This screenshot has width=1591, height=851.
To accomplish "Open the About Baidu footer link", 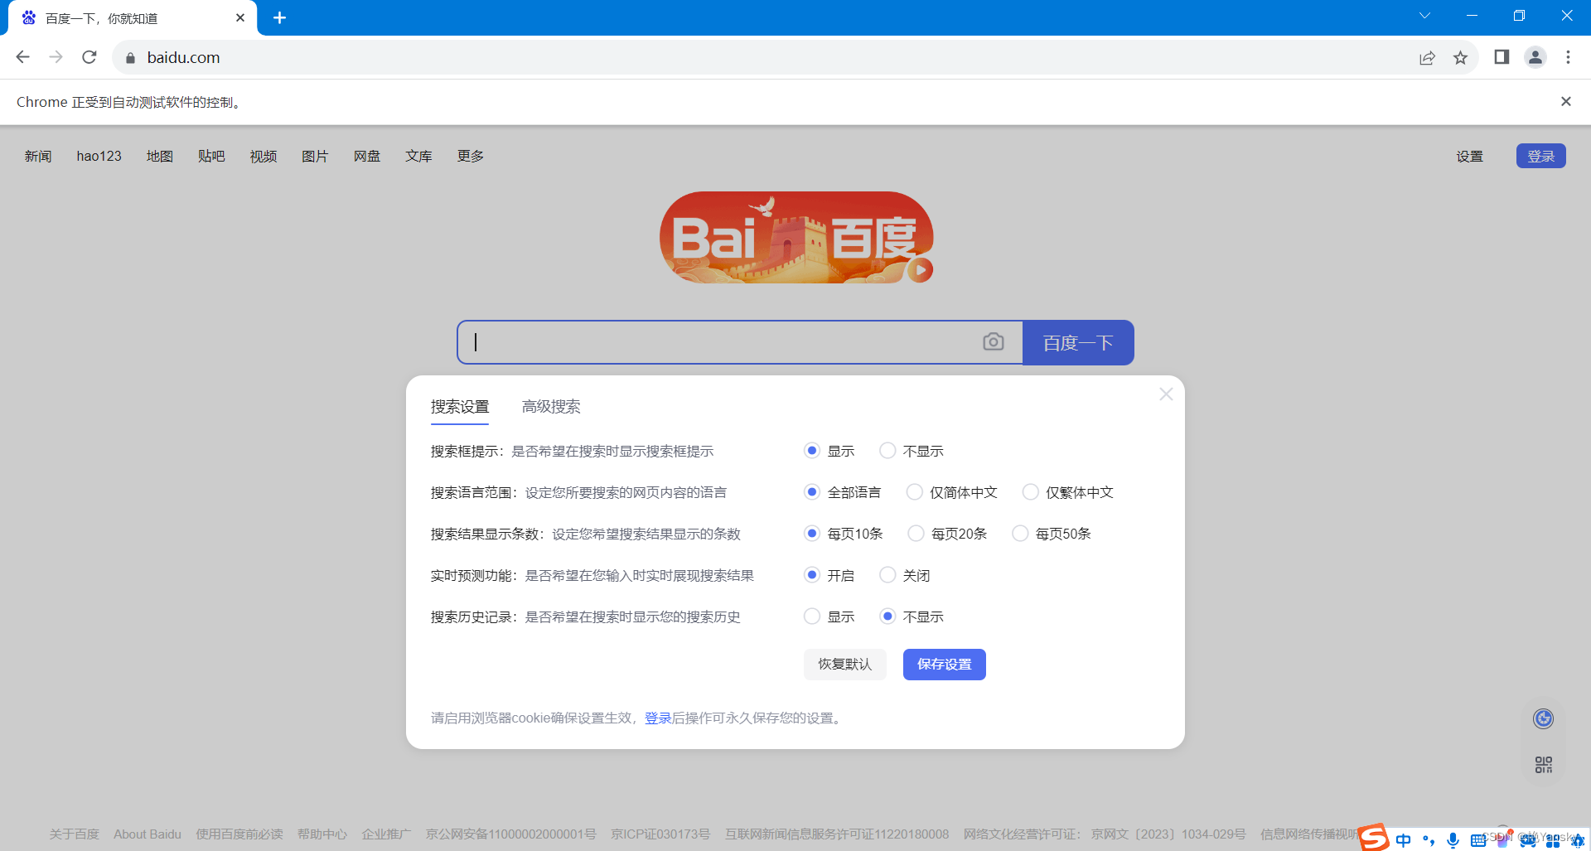I will pos(147,834).
